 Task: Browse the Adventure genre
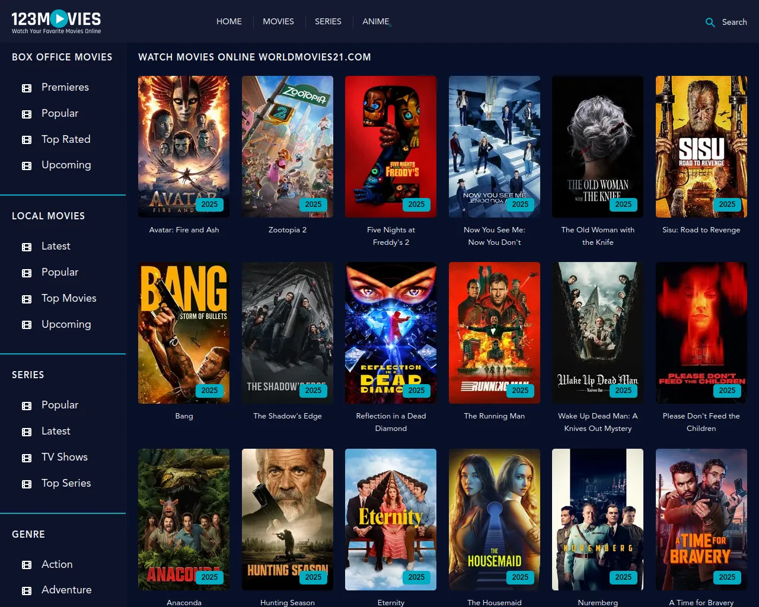click(x=66, y=590)
